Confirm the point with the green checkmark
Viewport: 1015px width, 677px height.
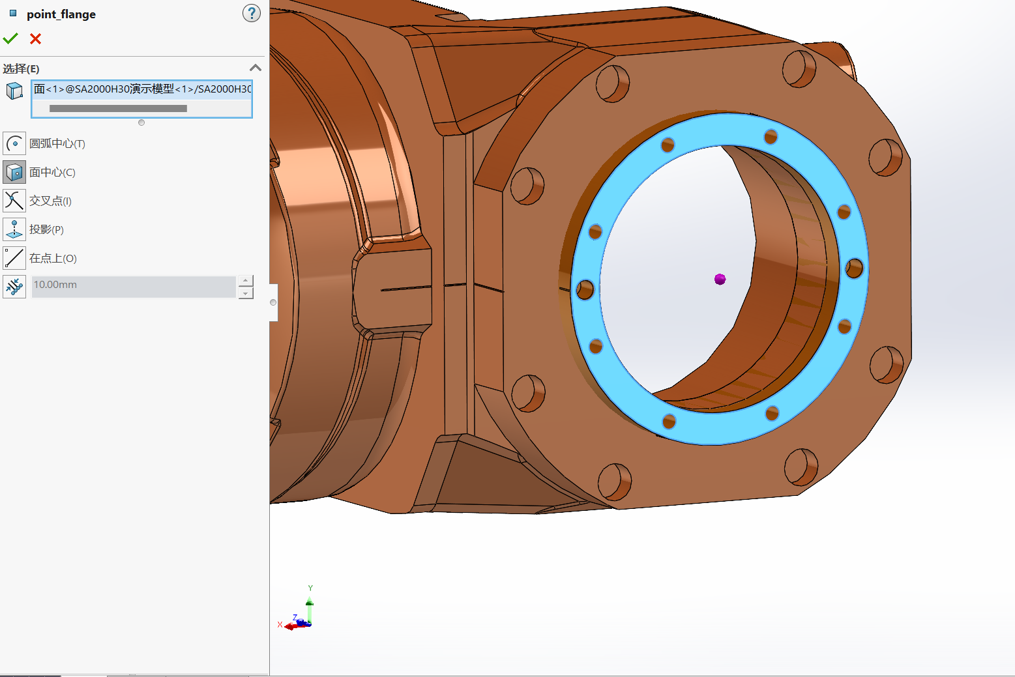[x=10, y=39]
